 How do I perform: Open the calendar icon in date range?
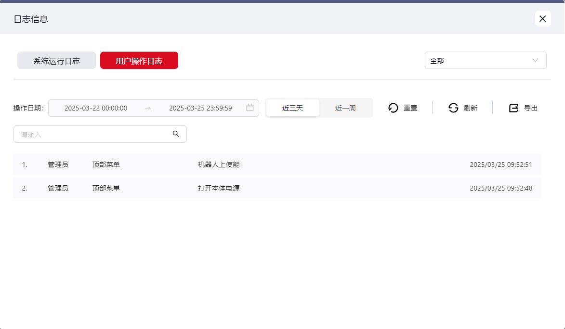(250, 108)
